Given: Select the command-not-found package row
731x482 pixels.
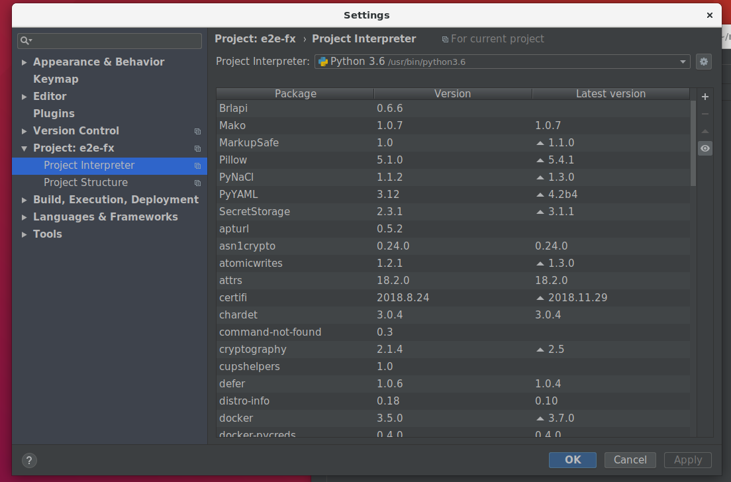Looking at the screenshot, I should coord(453,332).
